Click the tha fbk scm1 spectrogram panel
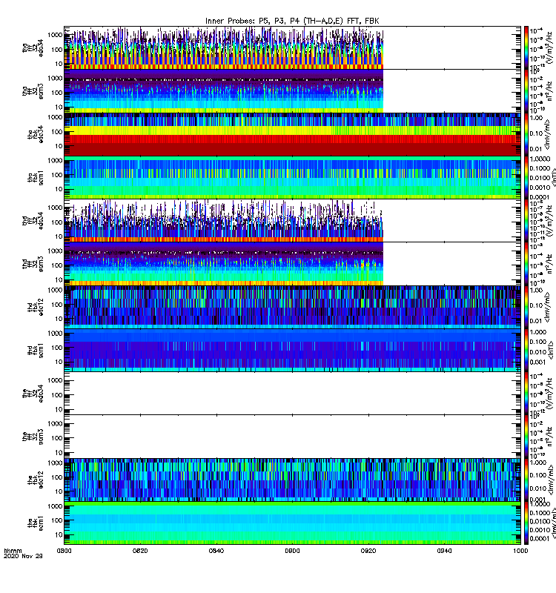The width and height of the screenshot is (556, 593). [292, 178]
